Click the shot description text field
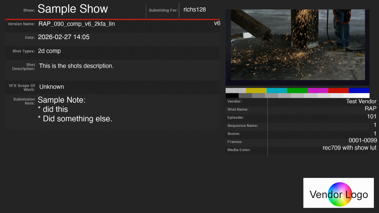The width and height of the screenshot is (379, 213). [76, 66]
